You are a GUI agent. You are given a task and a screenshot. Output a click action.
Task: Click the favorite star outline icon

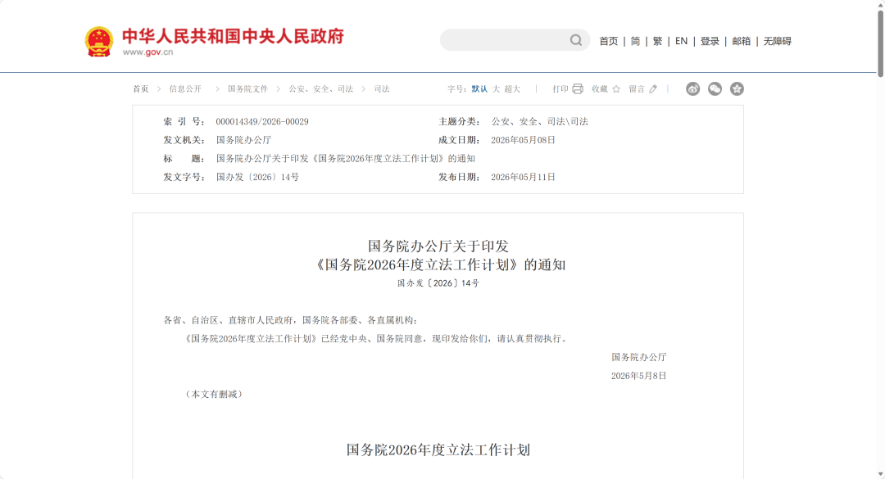pos(616,88)
